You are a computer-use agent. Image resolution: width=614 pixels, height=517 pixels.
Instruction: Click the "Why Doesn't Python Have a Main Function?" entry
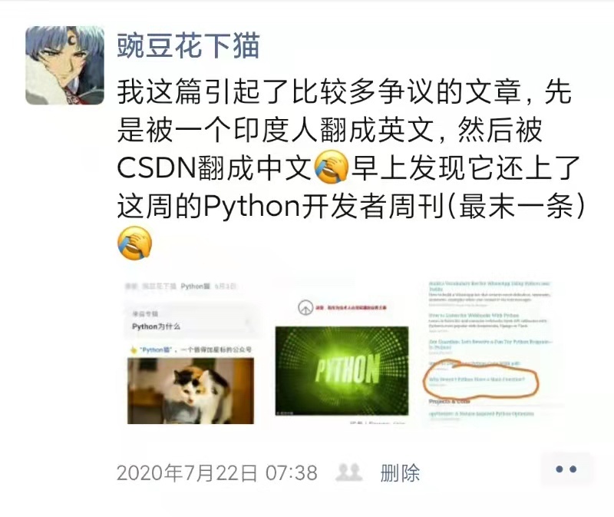(x=477, y=379)
